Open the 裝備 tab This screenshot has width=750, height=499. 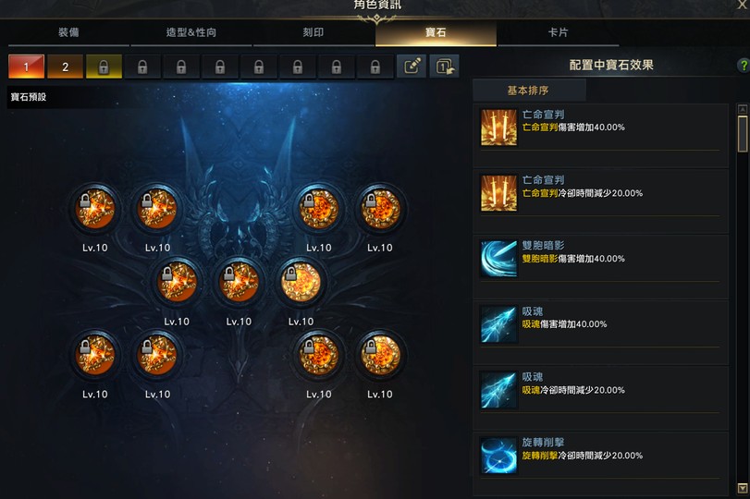tap(68, 32)
